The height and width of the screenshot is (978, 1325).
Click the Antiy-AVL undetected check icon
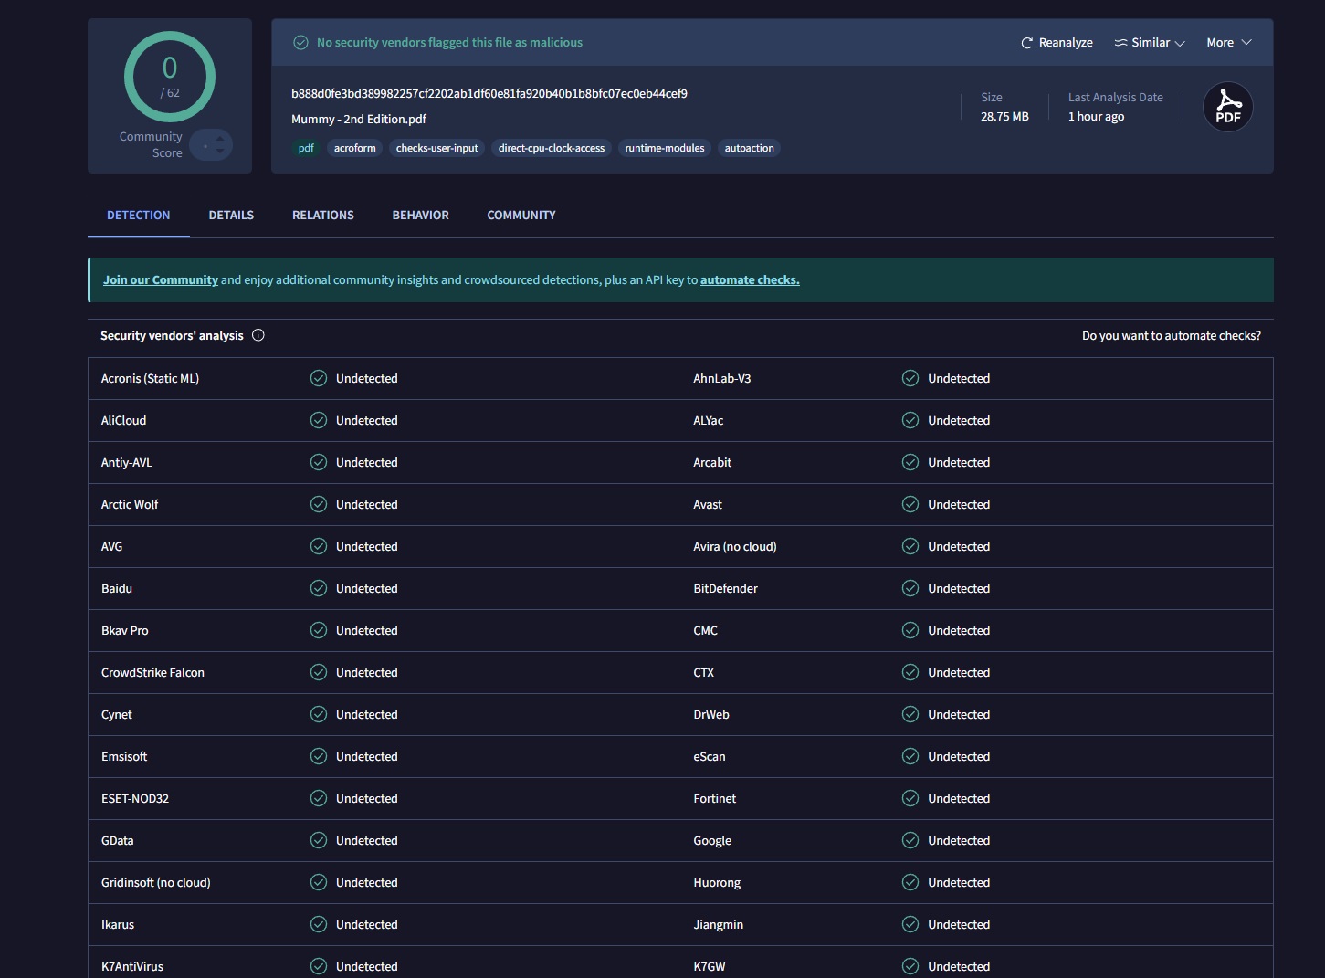[319, 462]
